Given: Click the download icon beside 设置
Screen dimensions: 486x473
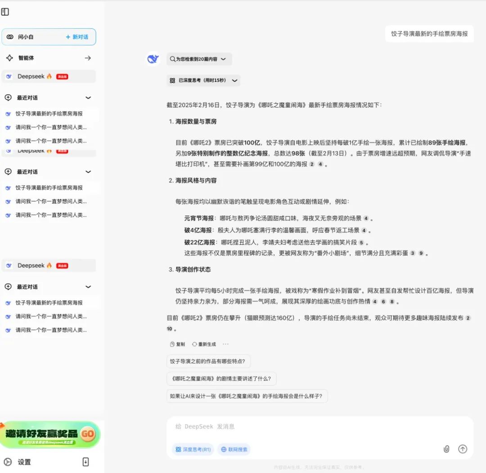Looking at the screenshot, I should tap(86, 462).
